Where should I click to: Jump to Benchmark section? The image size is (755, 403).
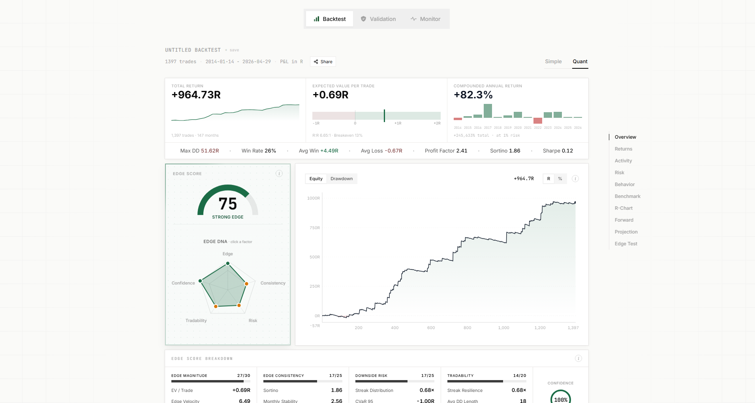click(627, 196)
